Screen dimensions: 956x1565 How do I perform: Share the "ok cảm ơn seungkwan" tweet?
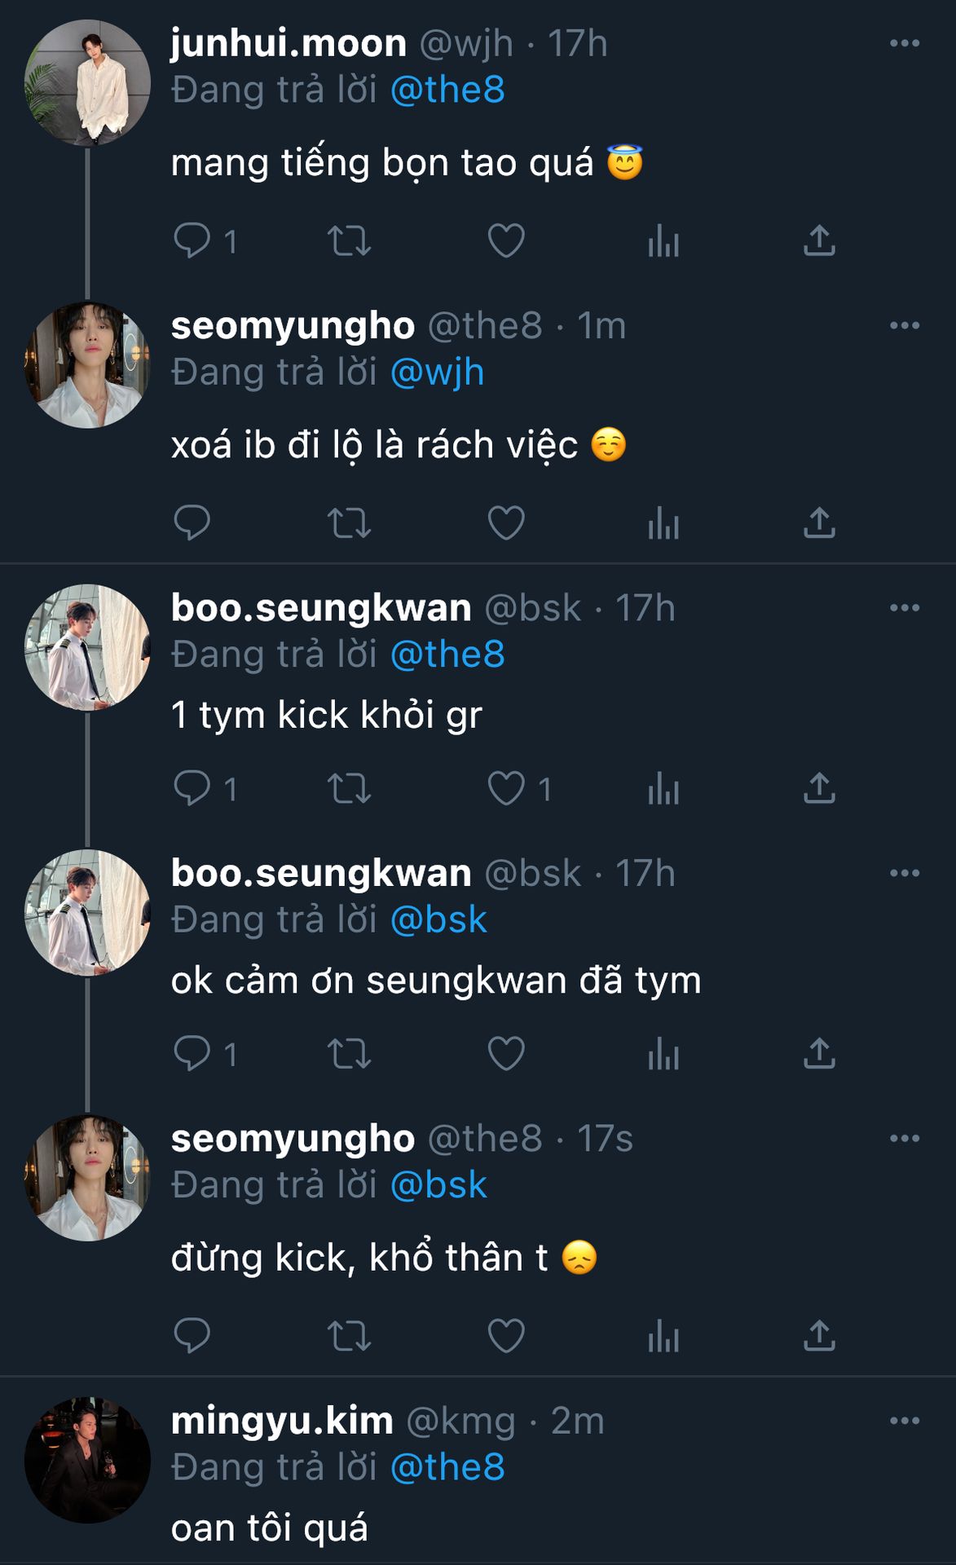click(819, 1054)
